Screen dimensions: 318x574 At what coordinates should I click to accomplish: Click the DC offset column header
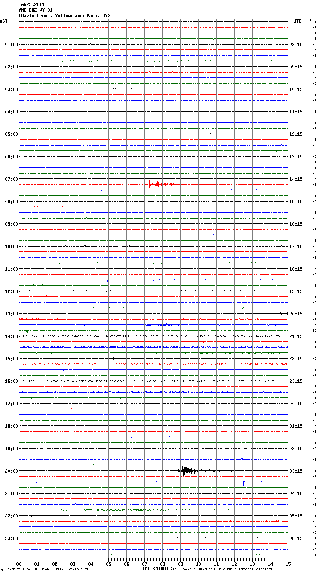(x=311, y=20)
